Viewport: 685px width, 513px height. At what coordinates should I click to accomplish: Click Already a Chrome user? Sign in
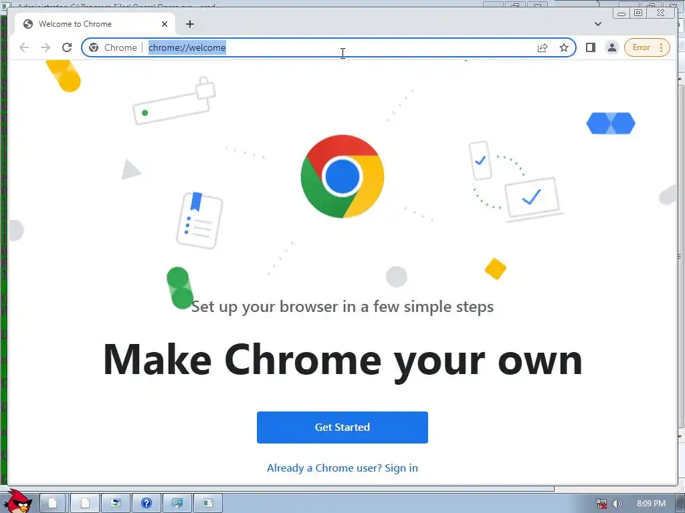[342, 468]
